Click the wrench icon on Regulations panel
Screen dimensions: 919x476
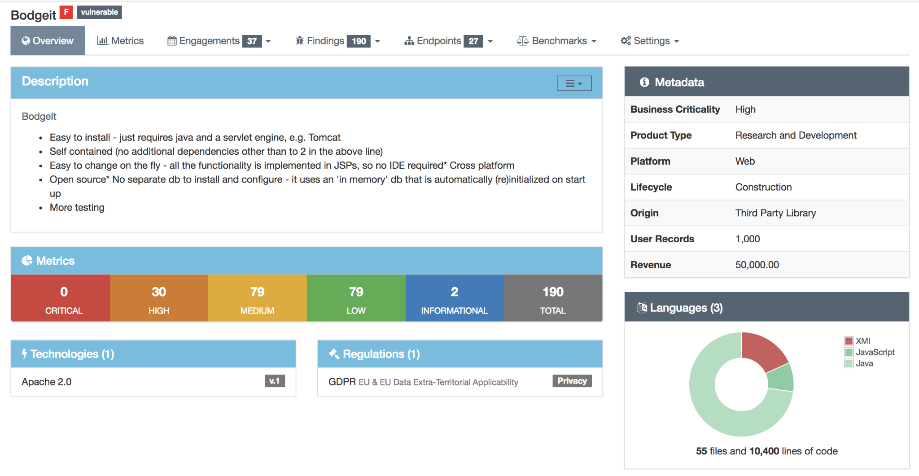coord(333,354)
